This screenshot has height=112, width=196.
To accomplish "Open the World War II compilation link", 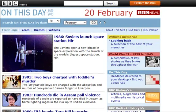I will (x=125, y=61).
